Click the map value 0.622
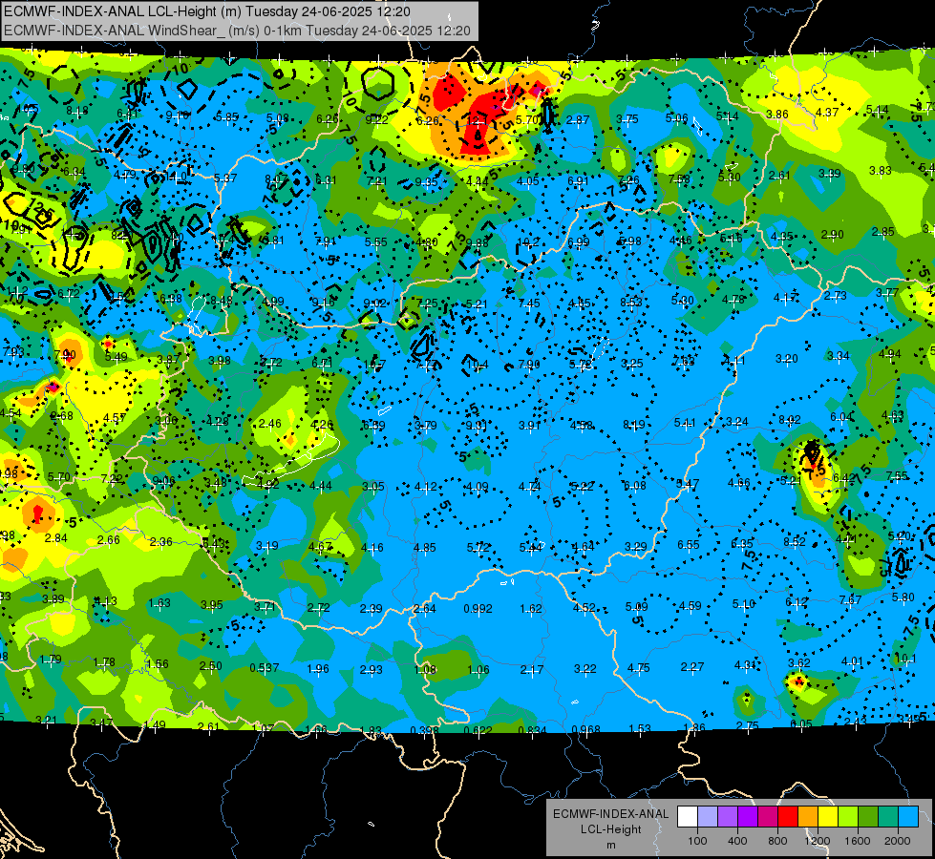Viewport: 935px width, 859px height. (478, 730)
